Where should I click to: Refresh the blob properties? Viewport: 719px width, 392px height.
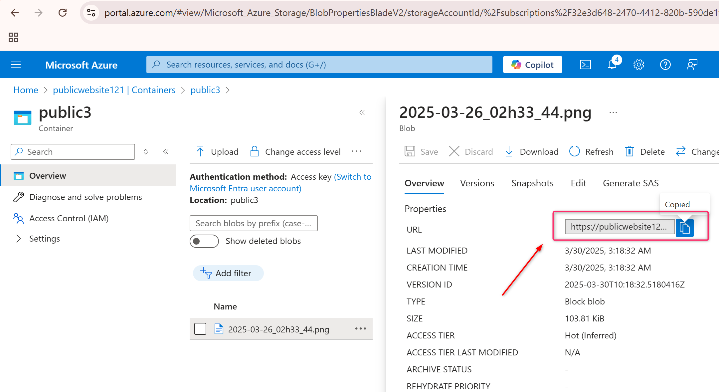(591, 152)
